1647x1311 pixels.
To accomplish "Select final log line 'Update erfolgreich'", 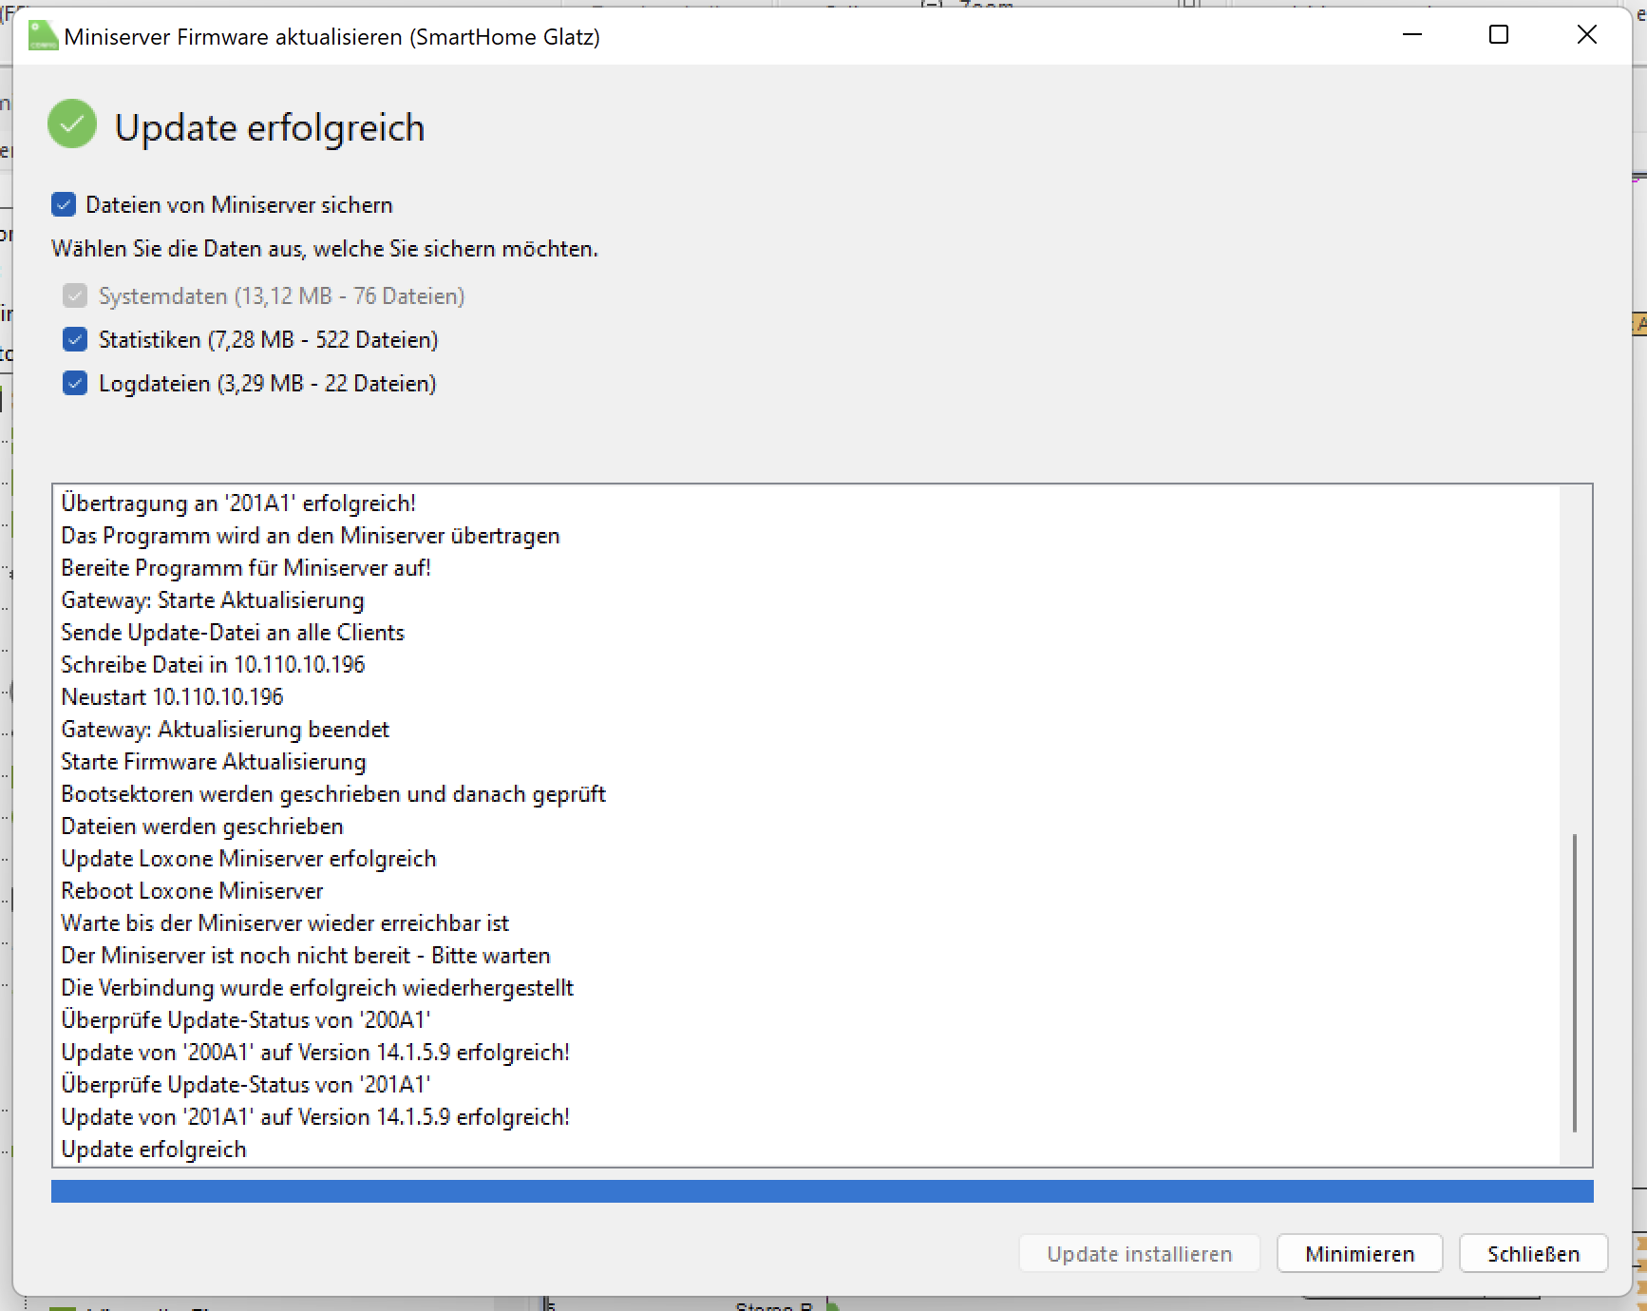I will tap(154, 1149).
